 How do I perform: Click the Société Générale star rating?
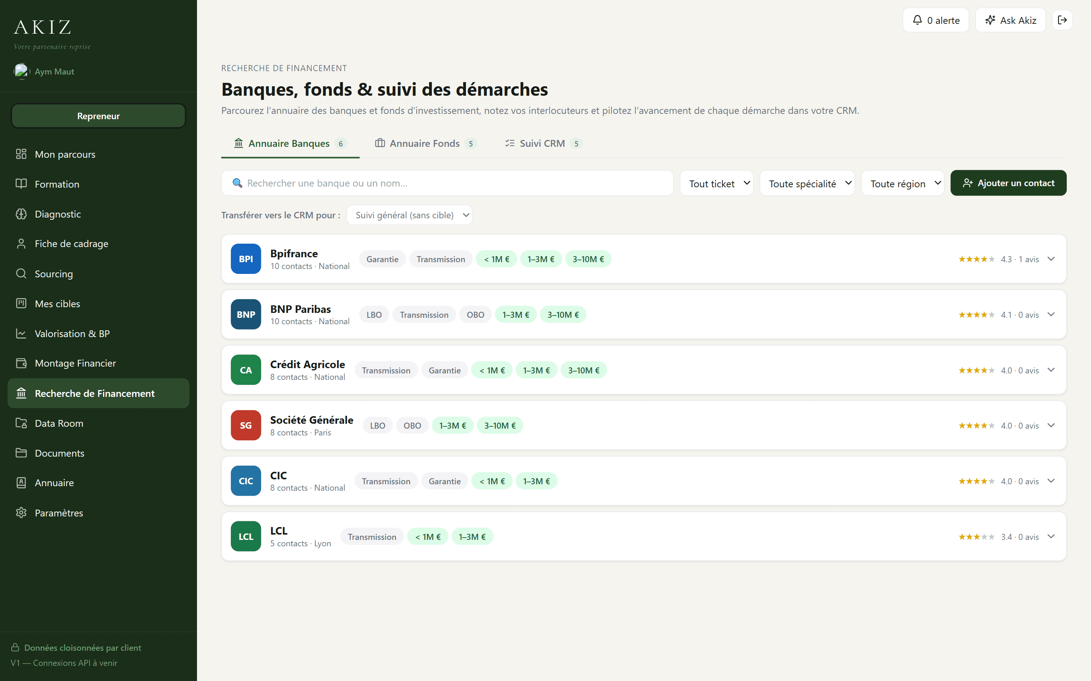point(976,425)
